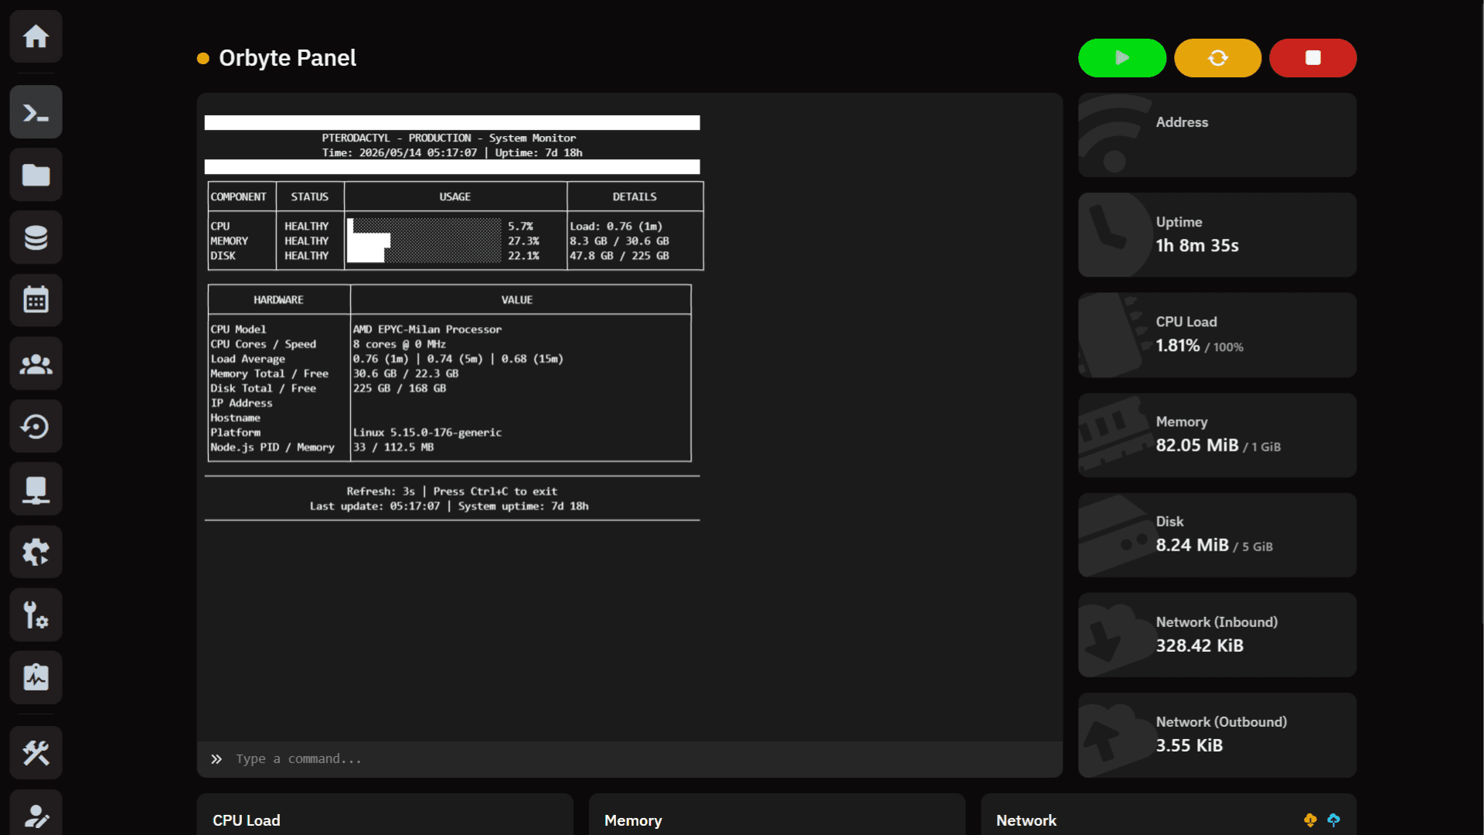Click the Load: 0.76 (1m) details text
This screenshot has width=1484, height=835.
pyautogui.click(x=616, y=227)
